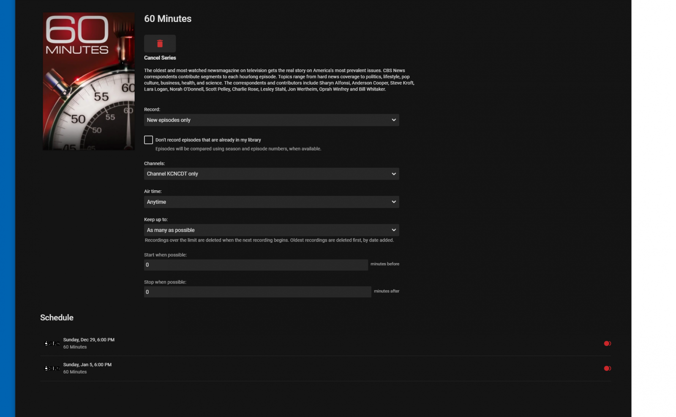This screenshot has width=676, height=417.
Task: Open the Sunday, Dec 29, 6:00 PM entry
Action: (89, 340)
